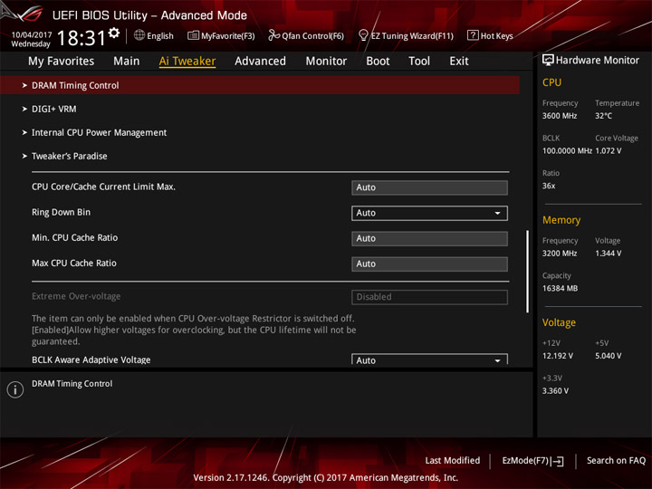Image resolution: width=652 pixels, height=489 pixels.
Task: Click the CPU frequency 3600 MHz value
Action: click(x=560, y=116)
